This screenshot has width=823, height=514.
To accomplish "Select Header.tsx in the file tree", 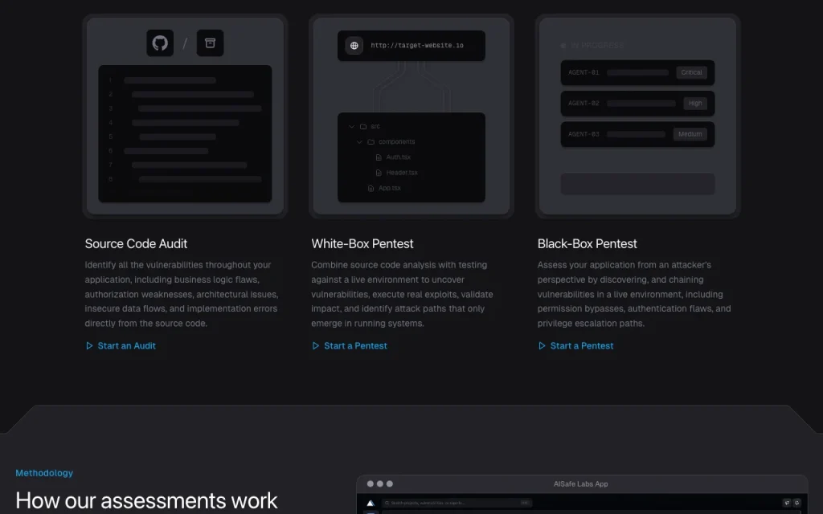I will (402, 173).
